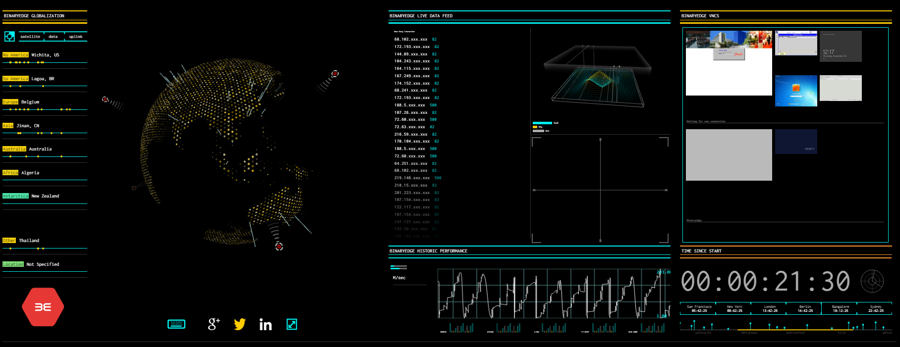Click the M/sec unit label
Image resolution: width=900 pixels, height=347 pixels.
(399, 278)
